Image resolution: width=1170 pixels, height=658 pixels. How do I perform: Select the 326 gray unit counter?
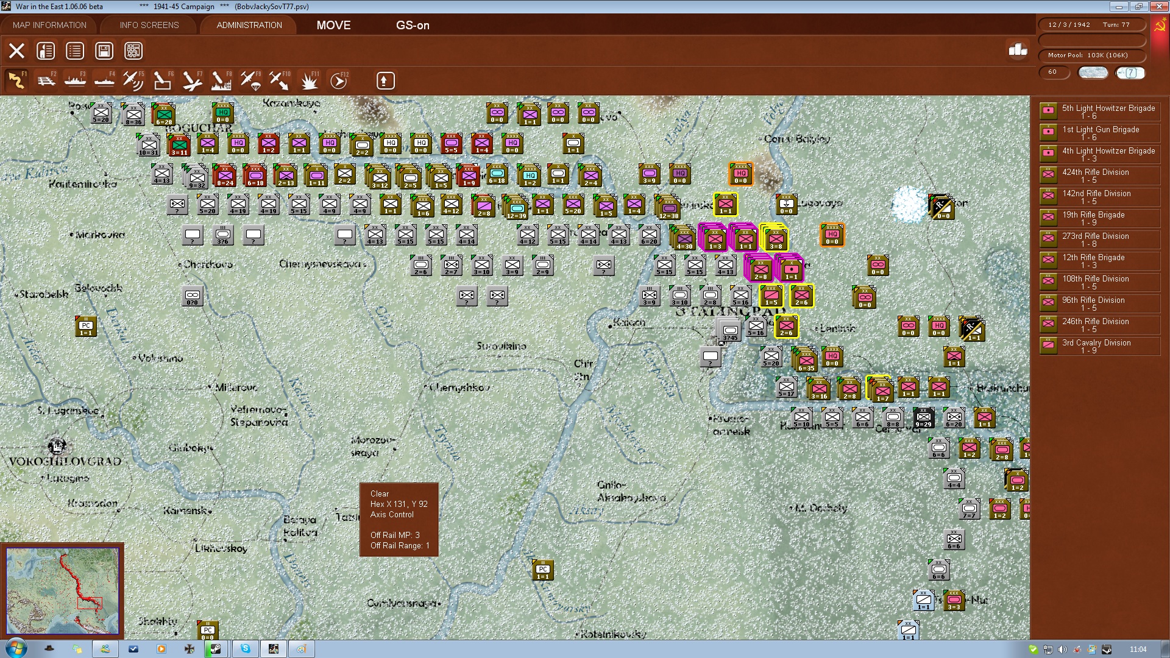point(222,235)
